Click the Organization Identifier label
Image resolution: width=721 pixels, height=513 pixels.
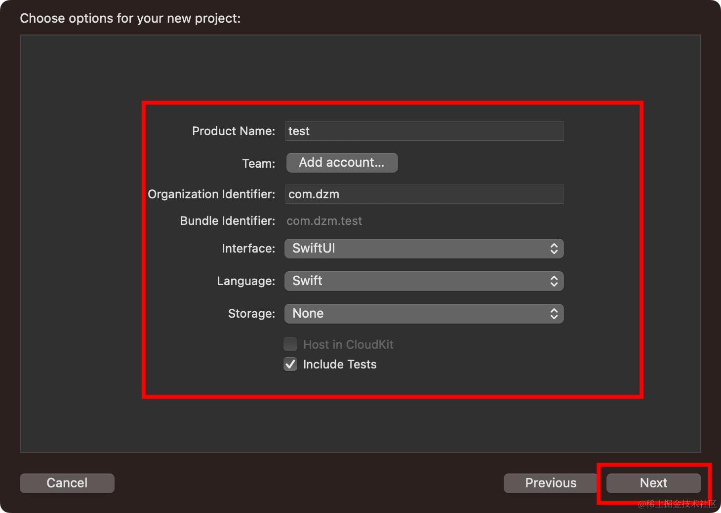[x=211, y=194]
